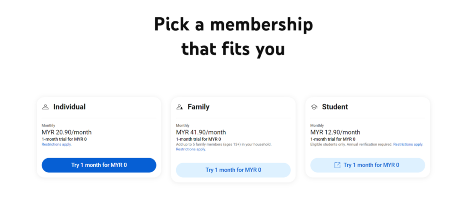Click the family members household description text
Screen dimensions: 466x199
[223, 144]
